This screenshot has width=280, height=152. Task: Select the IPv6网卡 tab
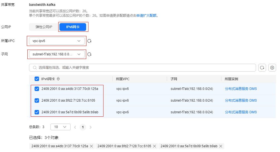tap(73, 27)
